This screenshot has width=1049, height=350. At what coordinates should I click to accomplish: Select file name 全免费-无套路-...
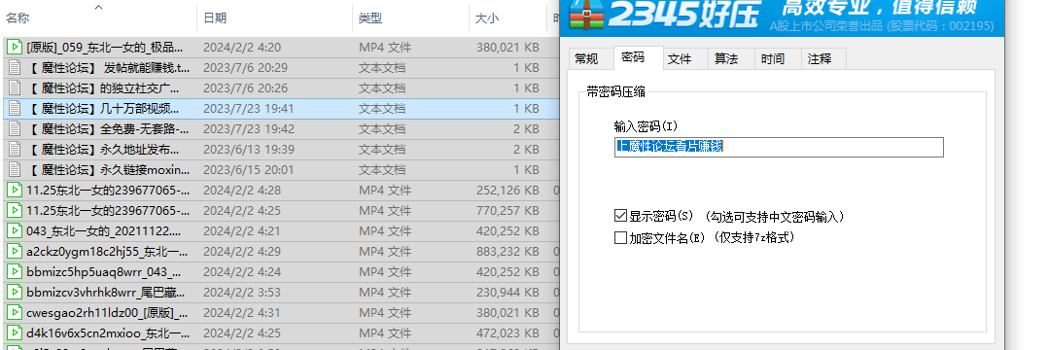click(108, 128)
